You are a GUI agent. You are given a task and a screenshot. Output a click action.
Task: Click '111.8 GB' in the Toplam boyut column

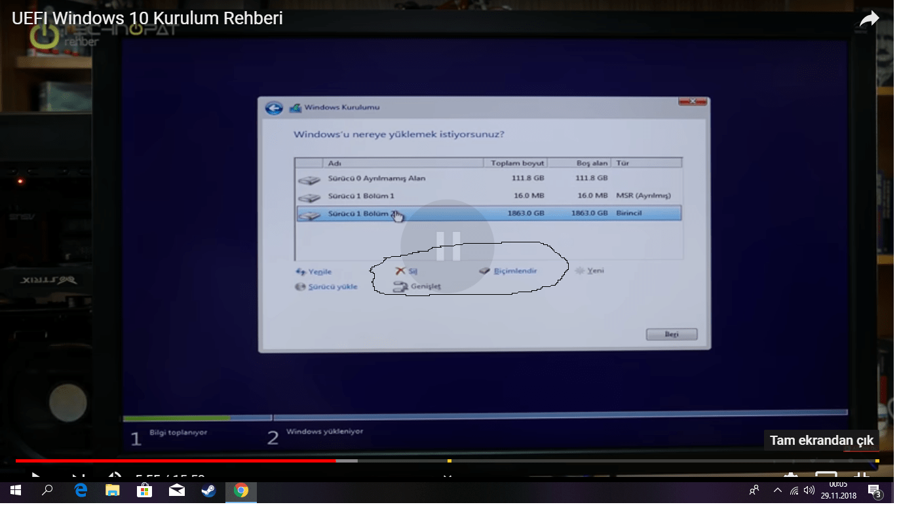click(x=527, y=178)
